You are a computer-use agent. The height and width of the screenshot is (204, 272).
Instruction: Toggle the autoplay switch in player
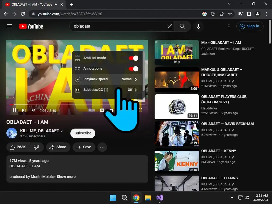click(92, 110)
